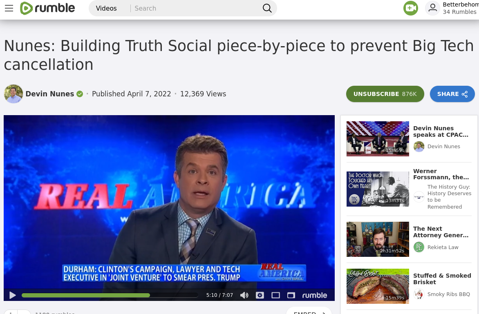479x314 pixels.
Task: Click the 34 Rumbles count
Action: tap(459, 12)
